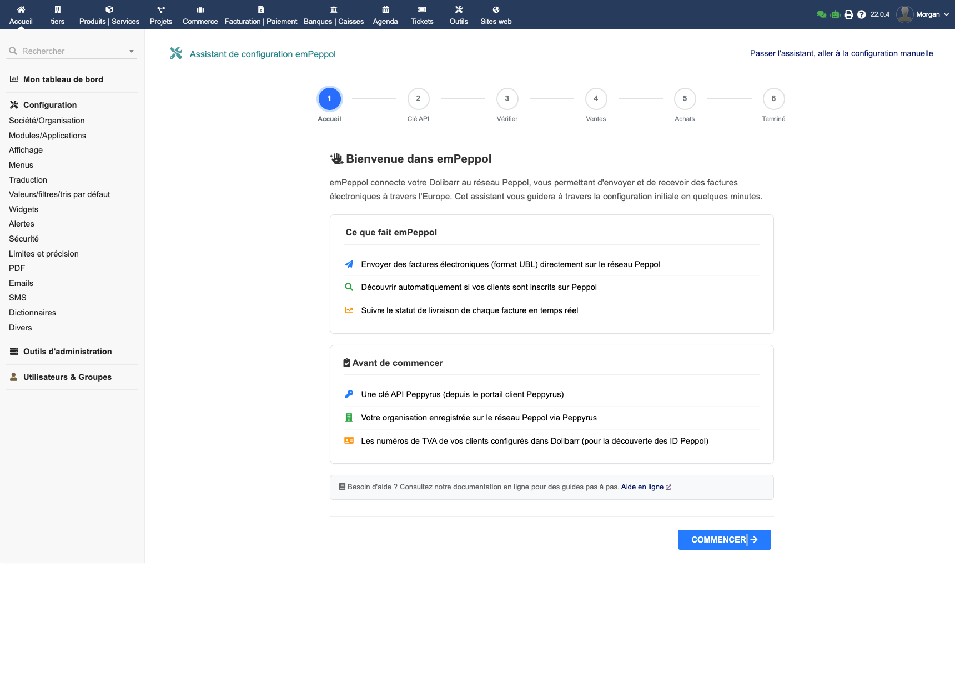Image resolution: width=955 pixels, height=677 pixels.
Task: Open the Traduction settings page
Action: coord(28,180)
